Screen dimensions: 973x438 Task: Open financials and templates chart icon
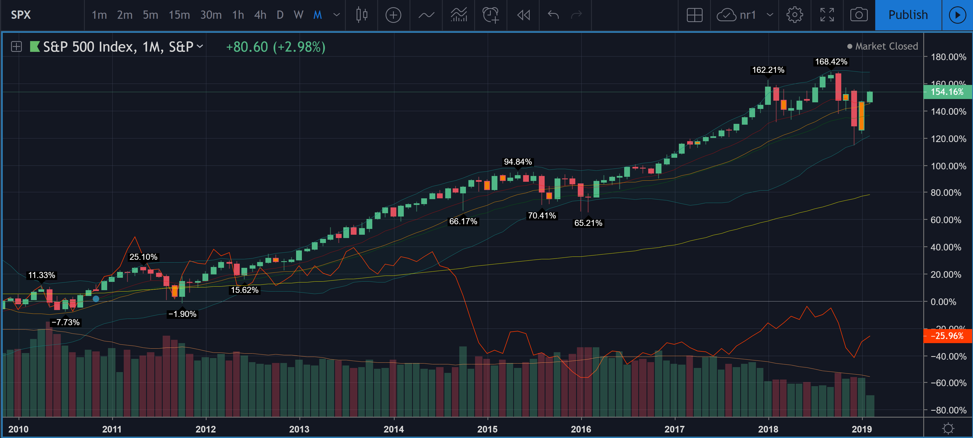pyautogui.click(x=458, y=15)
